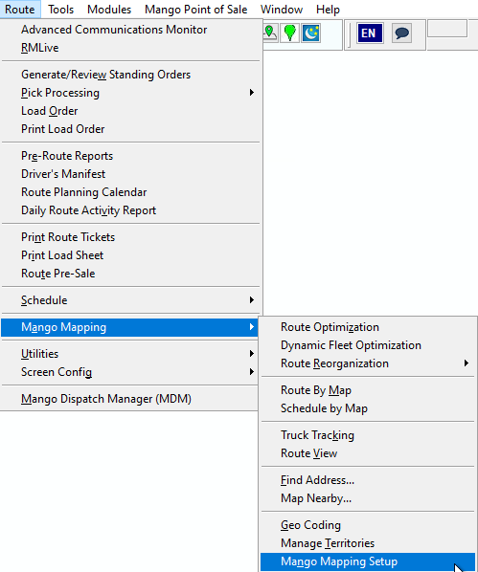This screenshot has height=572, width=478.
Task: Click the green balloon marker icon
Action: (x=290, y=33)
